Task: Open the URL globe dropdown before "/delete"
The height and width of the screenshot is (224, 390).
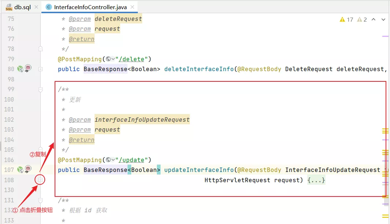Action: 110,59
